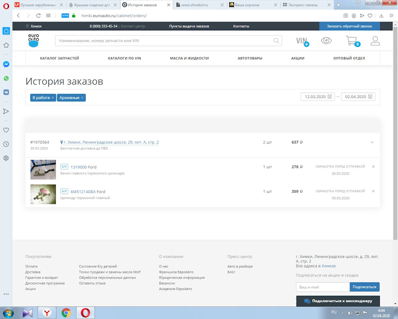Open Yandex browser from taskbar

click(x=47, y=313)
